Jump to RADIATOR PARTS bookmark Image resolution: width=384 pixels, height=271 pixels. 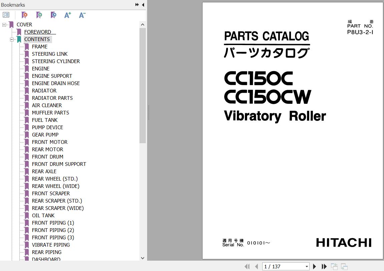(x=52, y=98)
